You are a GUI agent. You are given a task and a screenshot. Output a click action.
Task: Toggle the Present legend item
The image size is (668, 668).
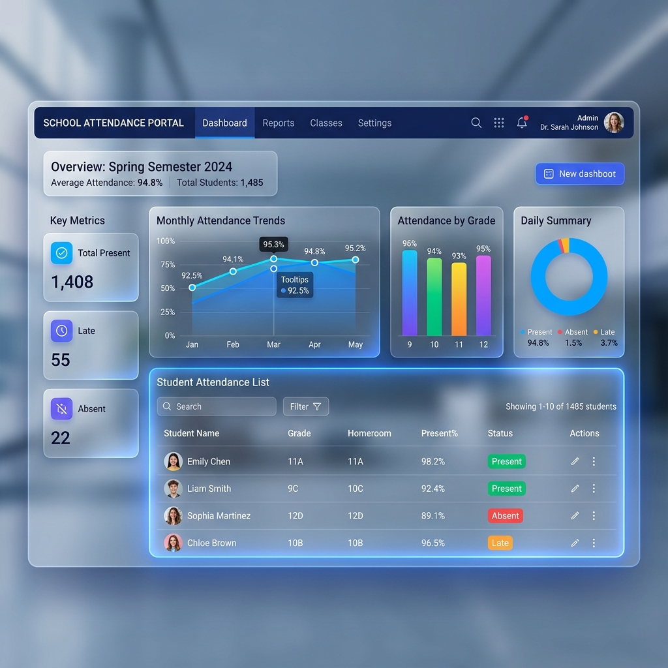[536, 332]
